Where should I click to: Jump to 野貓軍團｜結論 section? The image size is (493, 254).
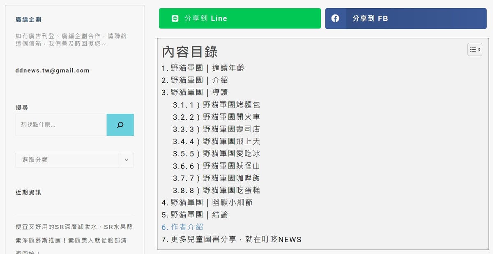[195, 215]
